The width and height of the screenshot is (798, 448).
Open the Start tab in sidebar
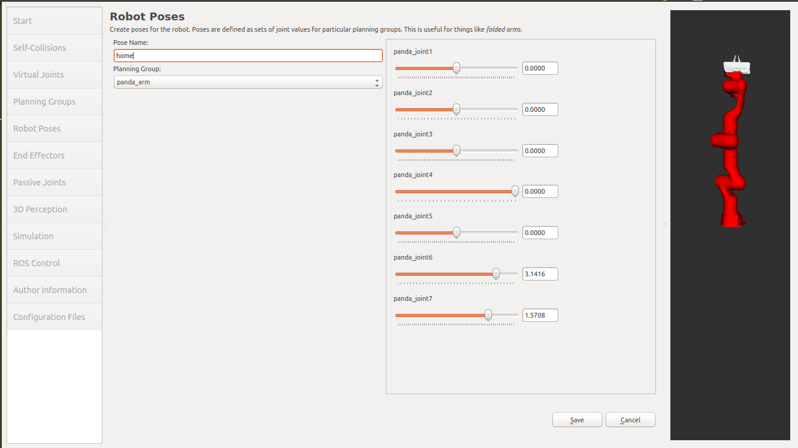click(x=55, y=21)
